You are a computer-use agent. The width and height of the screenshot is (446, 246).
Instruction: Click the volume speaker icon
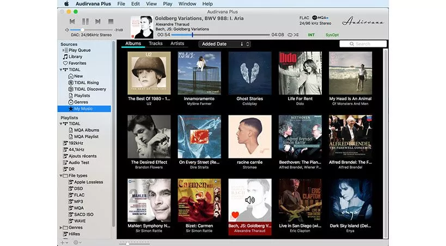click(x=67, y=30)
